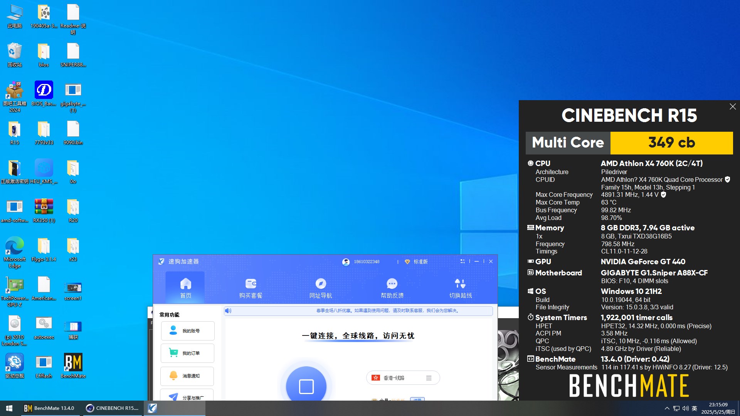Click the network icon in system tray
740x416 pixels.
676,408
